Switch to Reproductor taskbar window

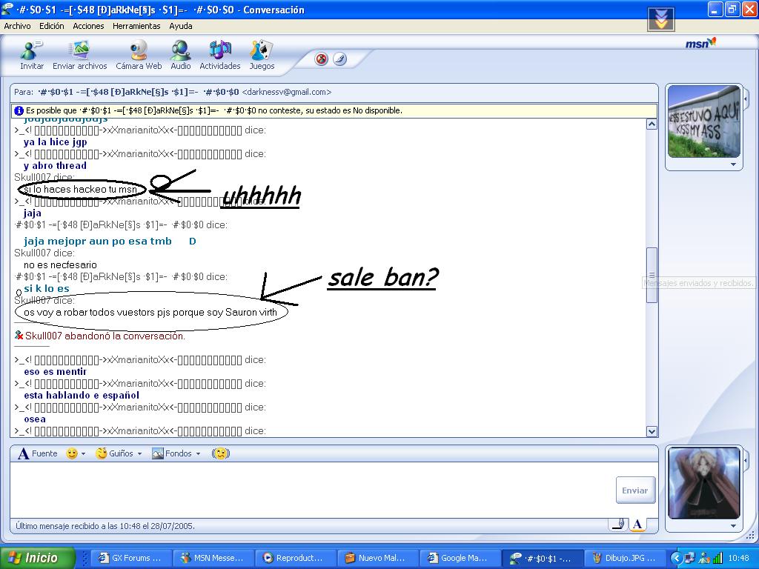click(295, 558)
